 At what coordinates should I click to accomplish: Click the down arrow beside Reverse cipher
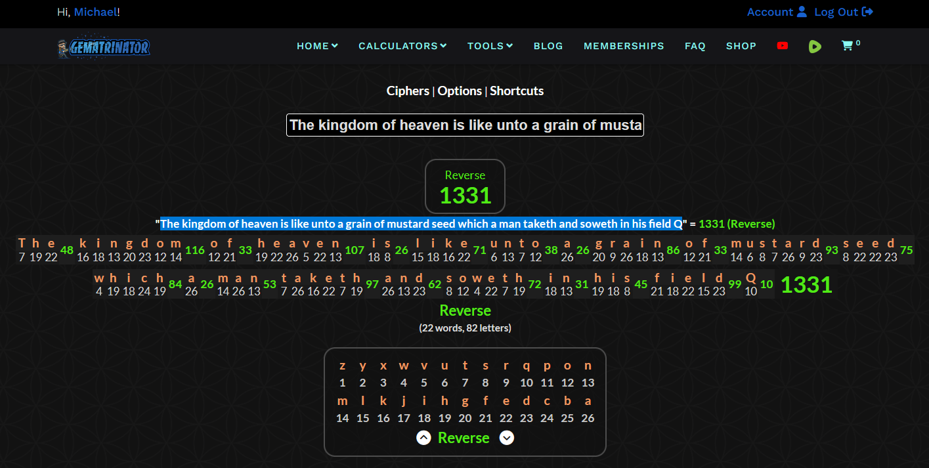506,438
